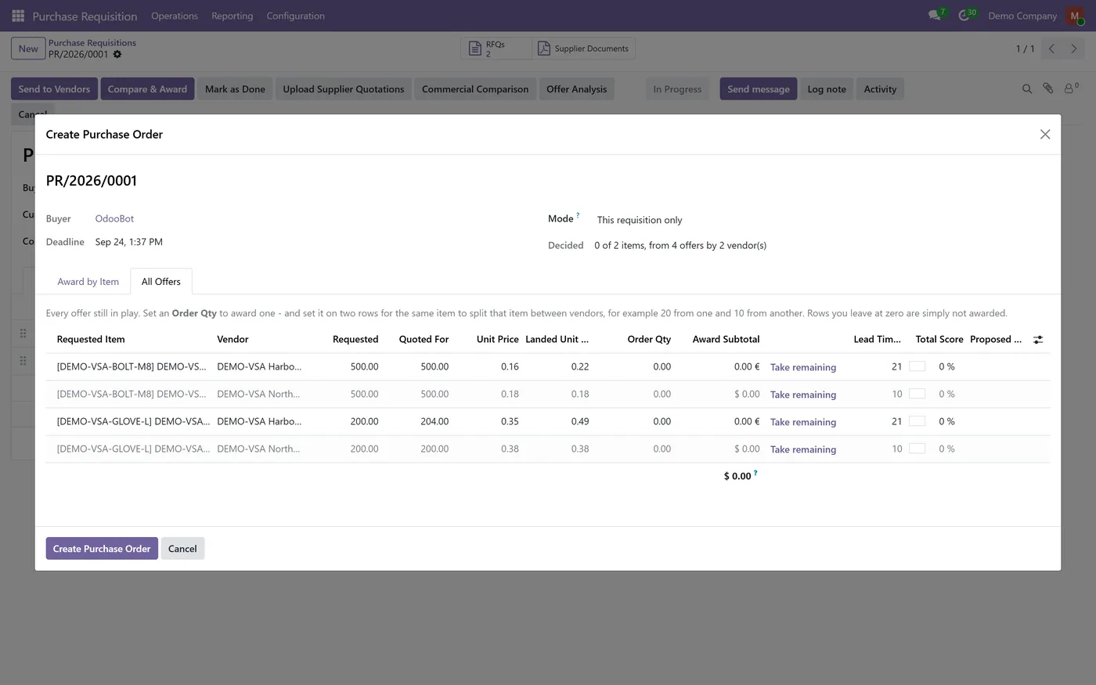The height and width of the screenshot is (685, 1096).
Task: Take remaining for GLOVE-L Harbo offer
Action: (803, 422)
